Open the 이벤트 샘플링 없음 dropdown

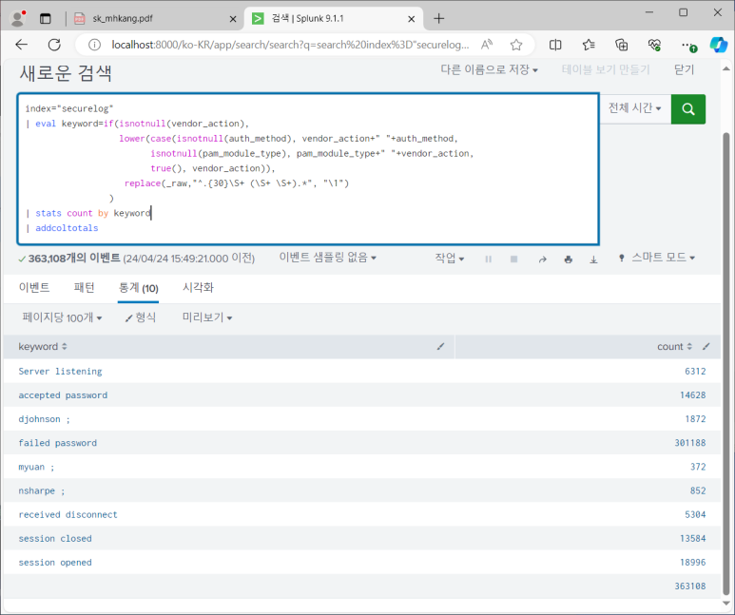click(x=328, y=258)
